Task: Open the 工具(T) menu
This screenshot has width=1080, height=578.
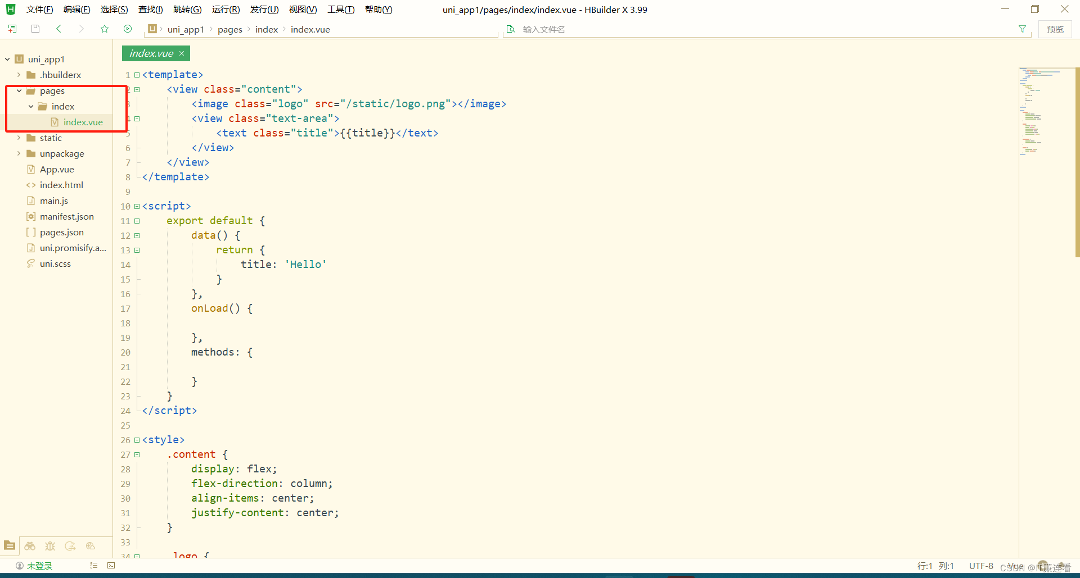Action: (341, 10)
